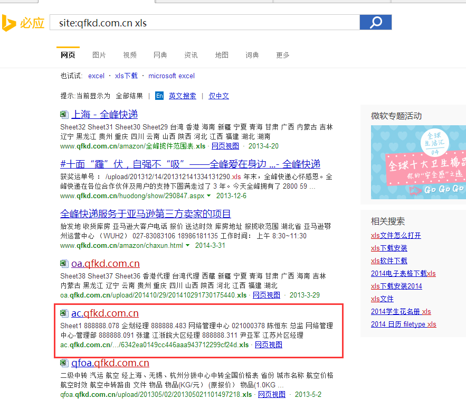466x399 pixels.
Task: Expand the arrow after huodong/show/290847.aspx URL
Action: [208, 196]
